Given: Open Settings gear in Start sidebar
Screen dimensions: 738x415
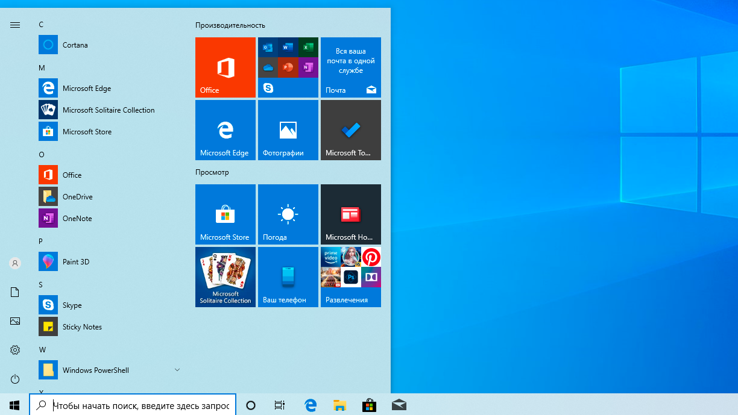Looking at the screenshot, I should [15, 350].
